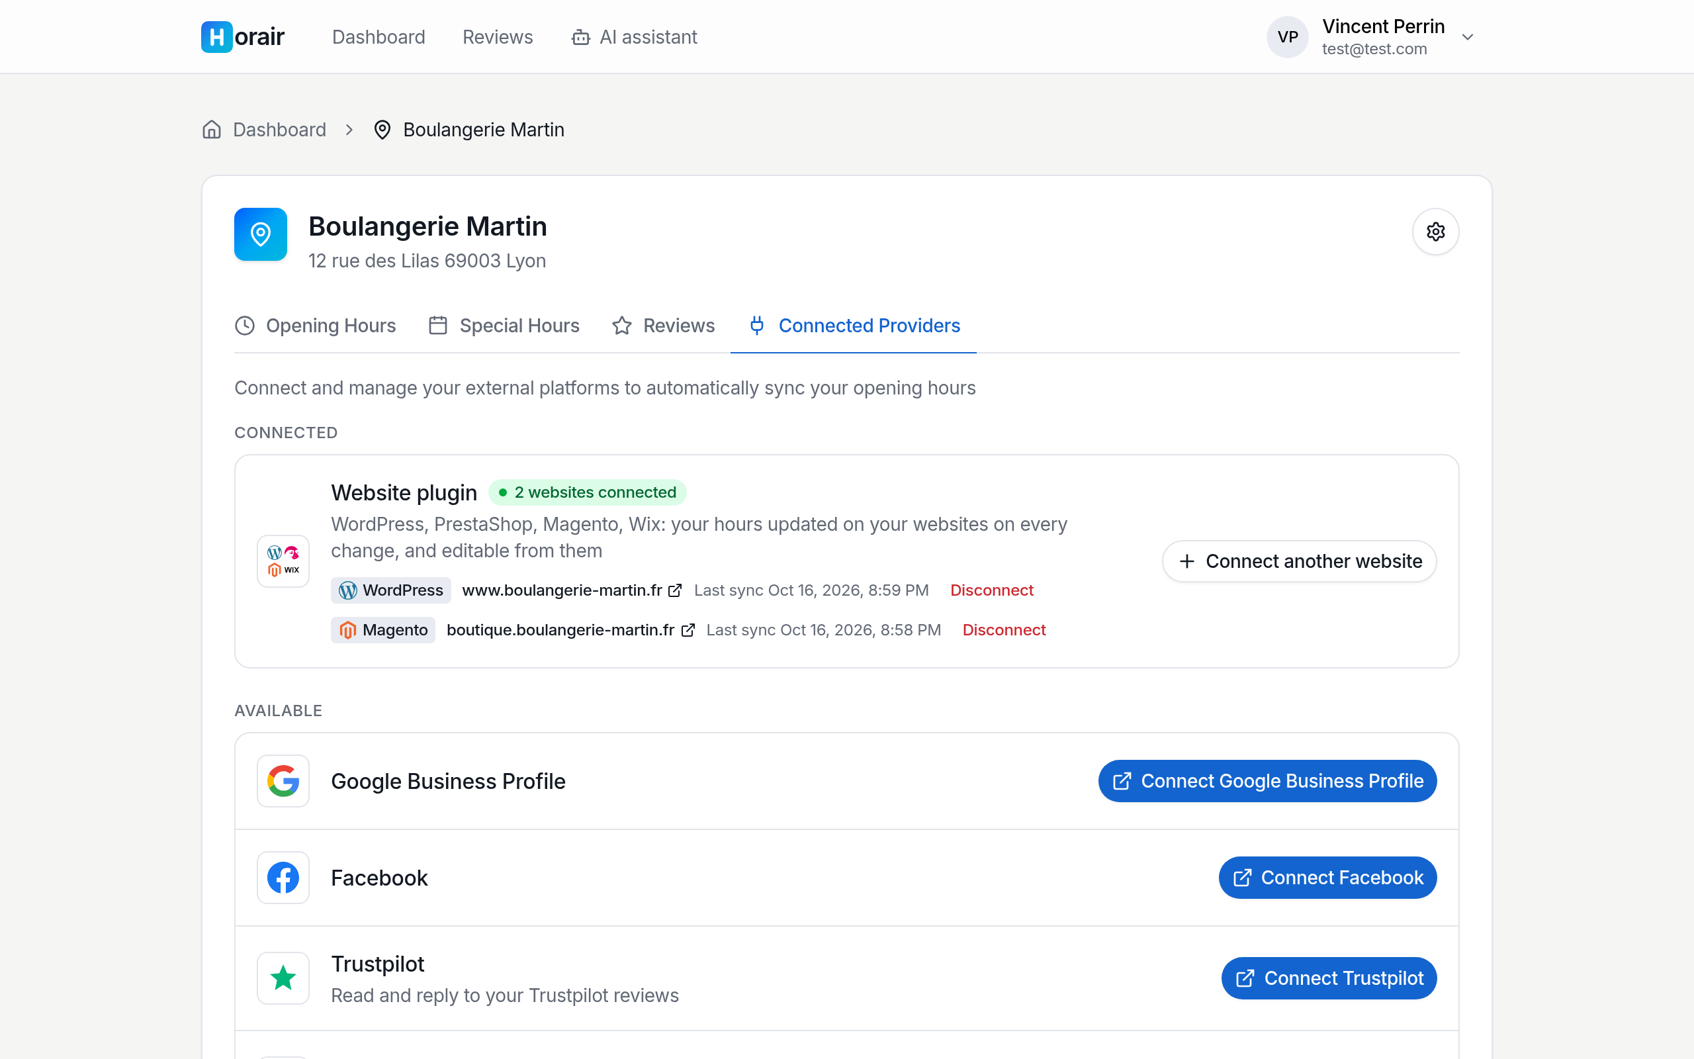Screen dimensions: 1694x1059
Task: Click Connect another website button
Action: 1299,561
